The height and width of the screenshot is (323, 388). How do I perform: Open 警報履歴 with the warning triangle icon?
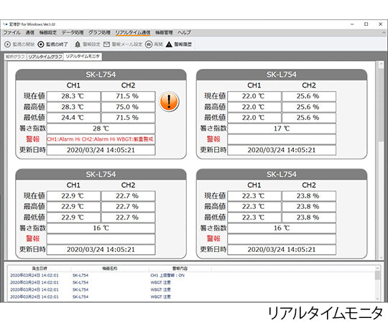click(x=169, y=45)
